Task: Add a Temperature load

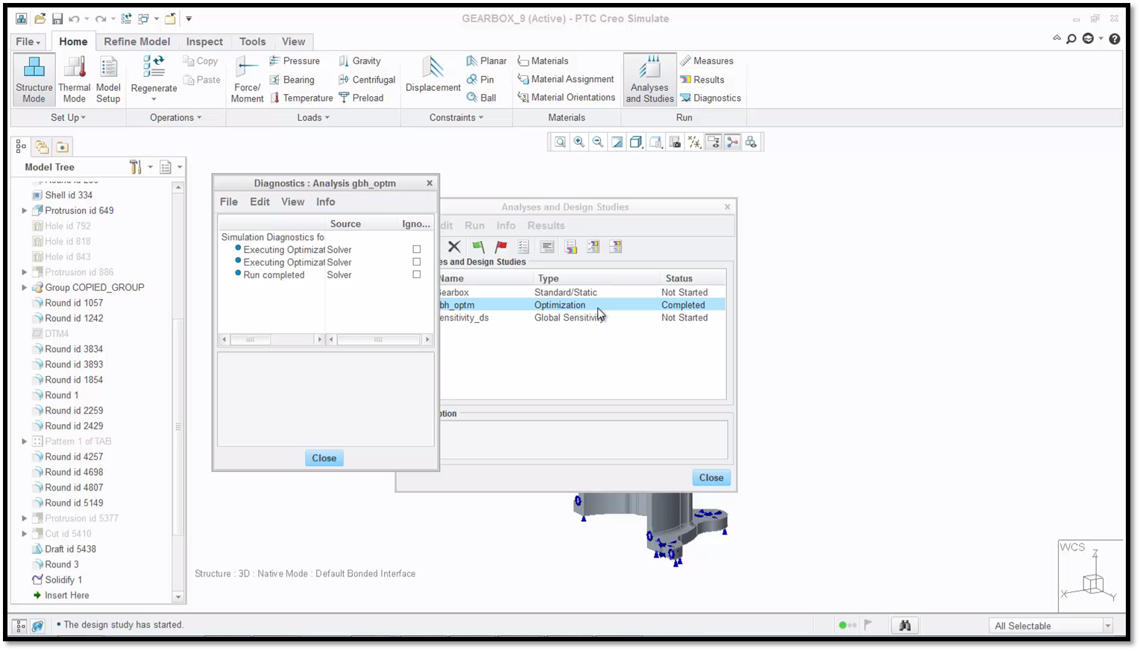Action: click(301, 98)
